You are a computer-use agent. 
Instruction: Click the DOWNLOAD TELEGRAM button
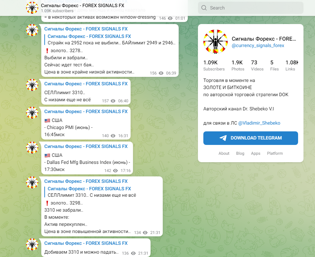(x=250, y=138)
